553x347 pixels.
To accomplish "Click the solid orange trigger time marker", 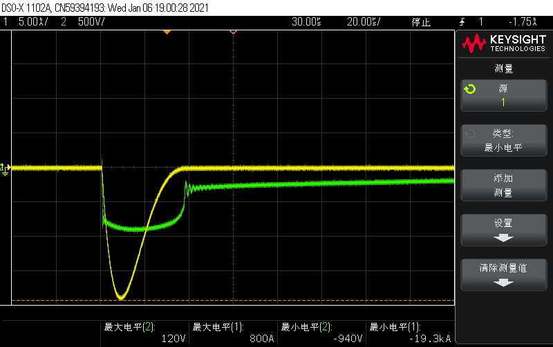I will point(166,32).
